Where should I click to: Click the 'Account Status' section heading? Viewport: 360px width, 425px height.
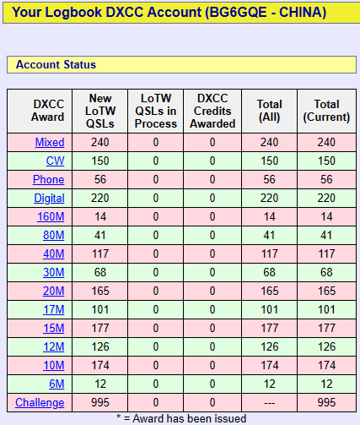56,64
